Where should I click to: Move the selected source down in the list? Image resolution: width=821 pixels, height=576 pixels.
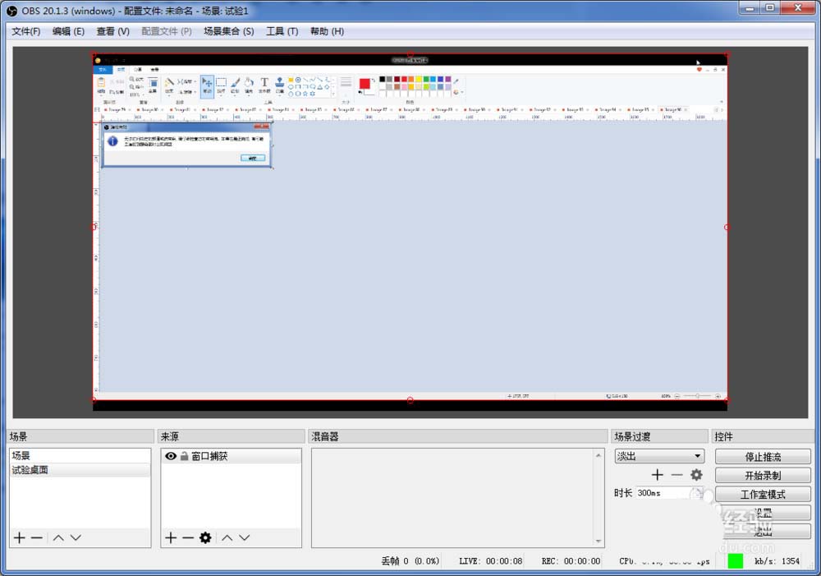pos(245,538)
